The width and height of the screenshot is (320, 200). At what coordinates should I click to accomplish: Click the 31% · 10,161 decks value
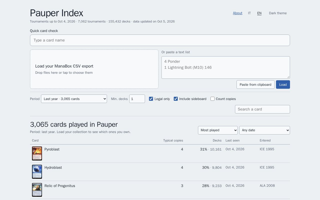[211, 149]
